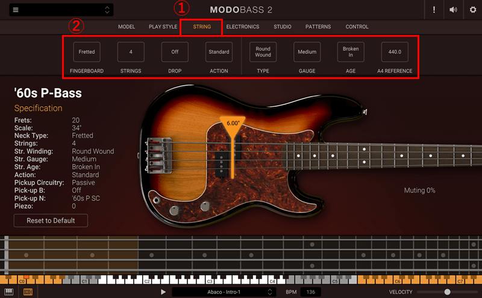Open the hamburger menu icon
This screenshot has height=298, width=482.
(x=16, y=10)
